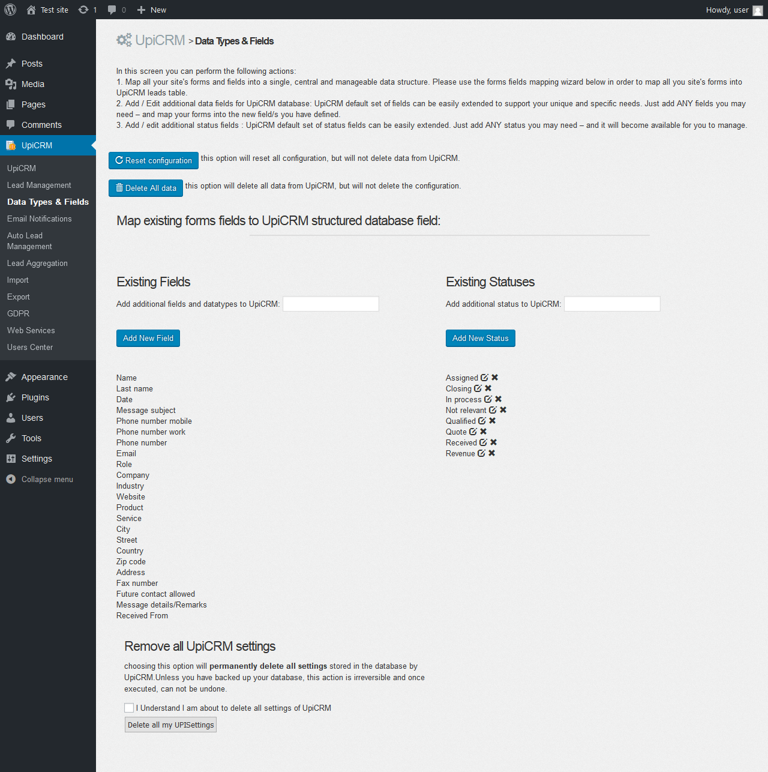Tick the I Understand delete settings checkbox
768x772 pixels.
pos(129,708)
